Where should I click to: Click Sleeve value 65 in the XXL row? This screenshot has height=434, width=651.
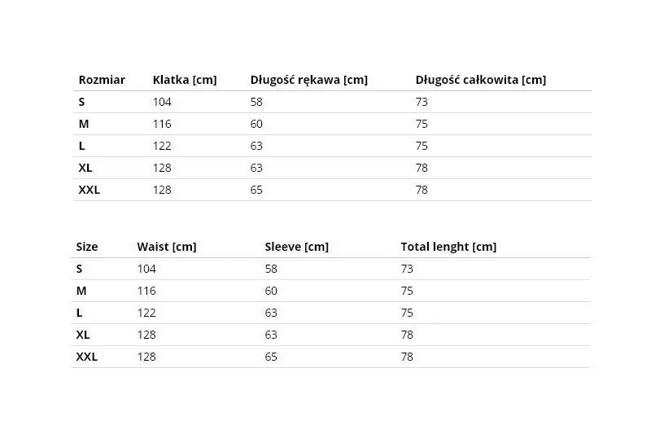pyautogui.click(x=271, y=357)
